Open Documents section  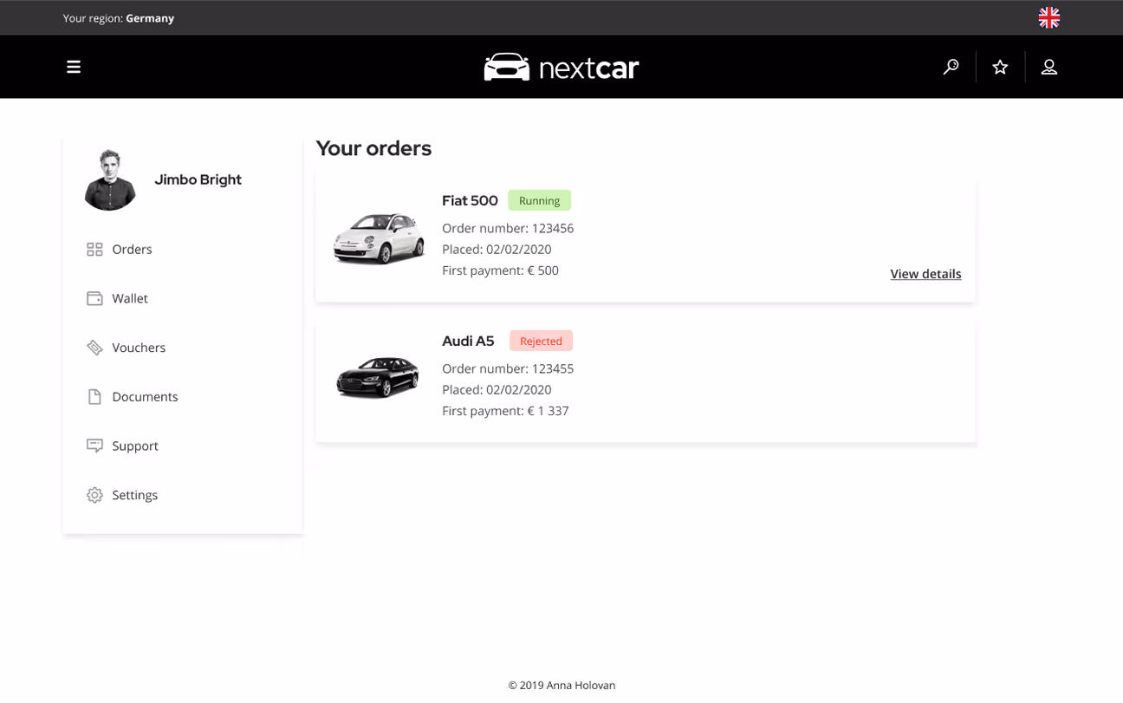(x=145, y=397)
